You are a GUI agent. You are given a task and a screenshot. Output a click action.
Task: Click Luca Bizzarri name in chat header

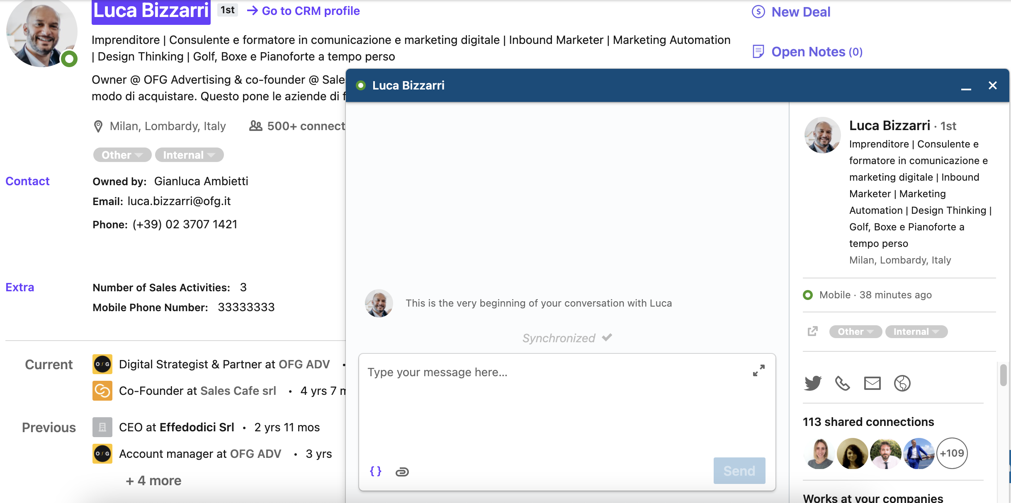coord(408,85)
